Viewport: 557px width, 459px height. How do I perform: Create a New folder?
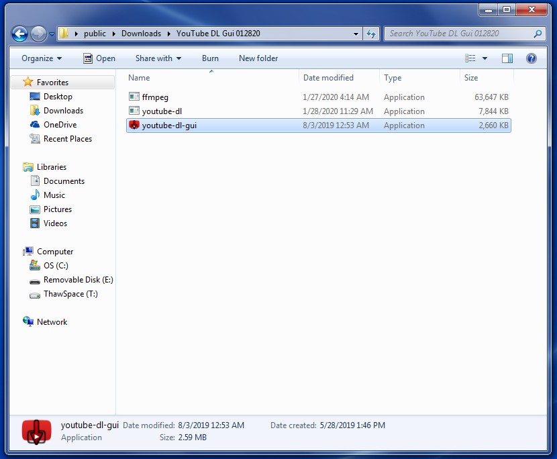pos(258,58)
